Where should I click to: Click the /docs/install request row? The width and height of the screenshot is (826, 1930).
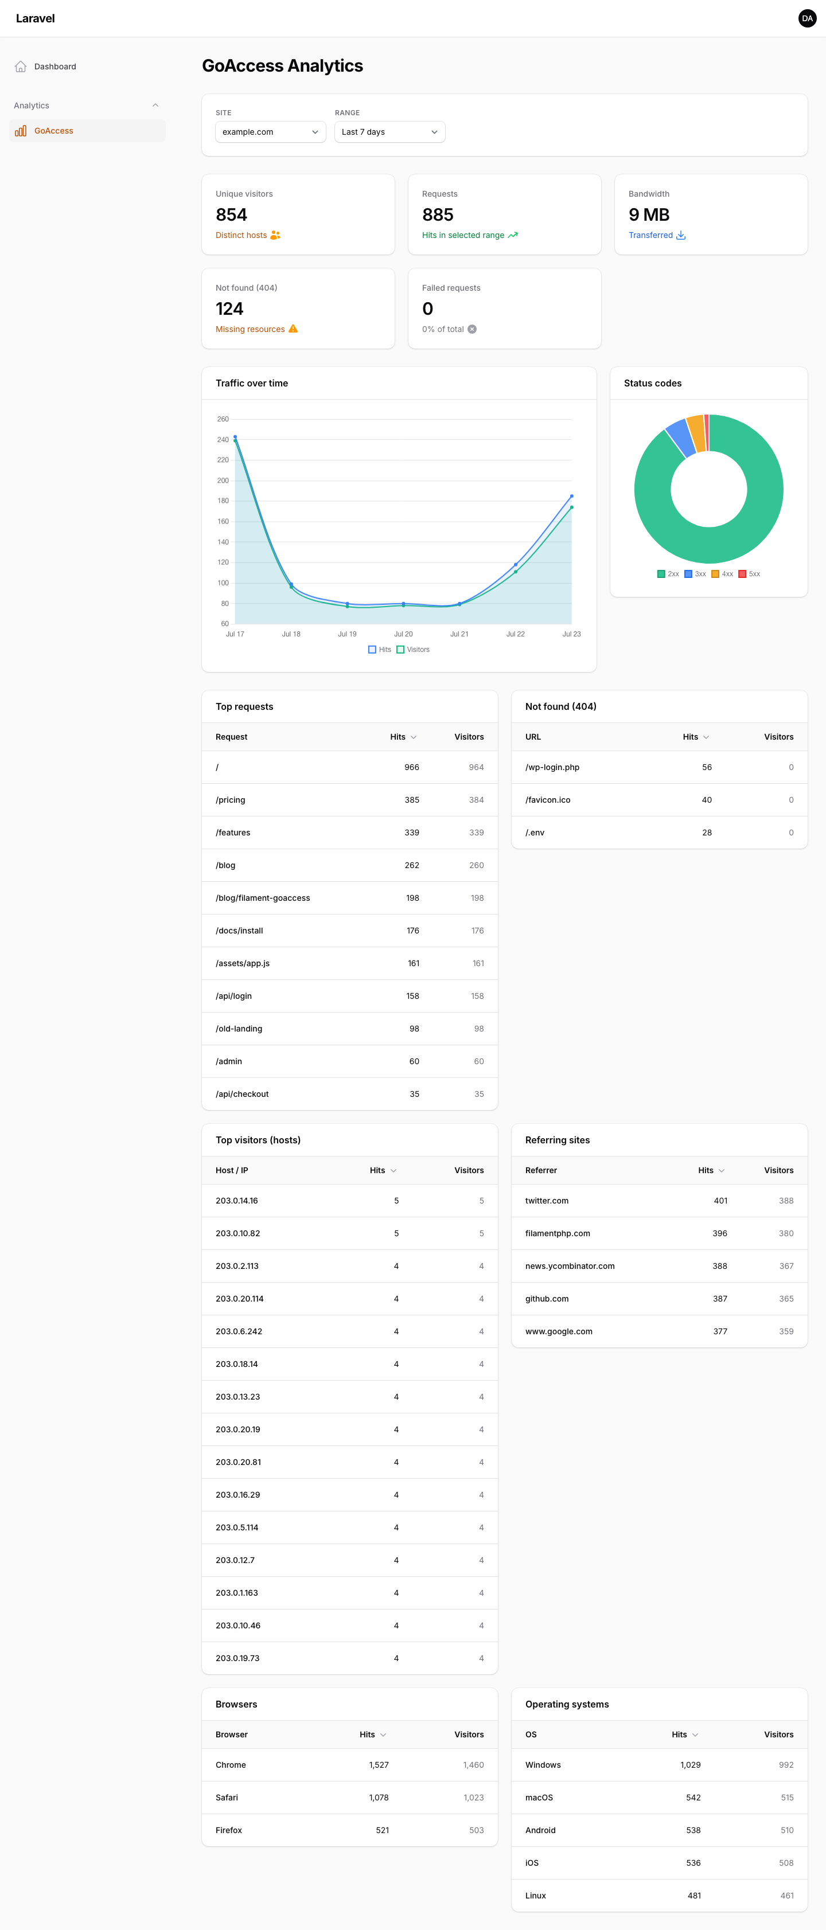click(x=349, y=931)
